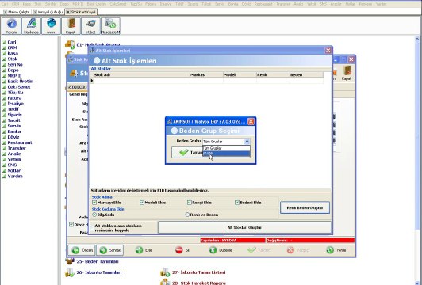Select the Renk ve Beden radio button
422x285 pixels.
pyautogui.click(x=187, y=215)
